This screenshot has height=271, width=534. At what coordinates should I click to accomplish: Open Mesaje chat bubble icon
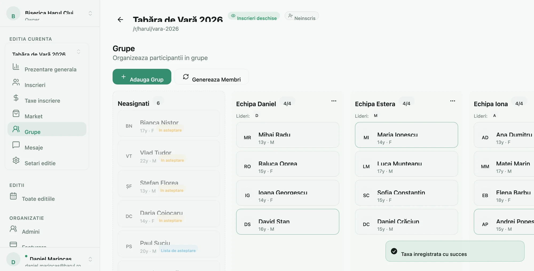tap(16, 145)
